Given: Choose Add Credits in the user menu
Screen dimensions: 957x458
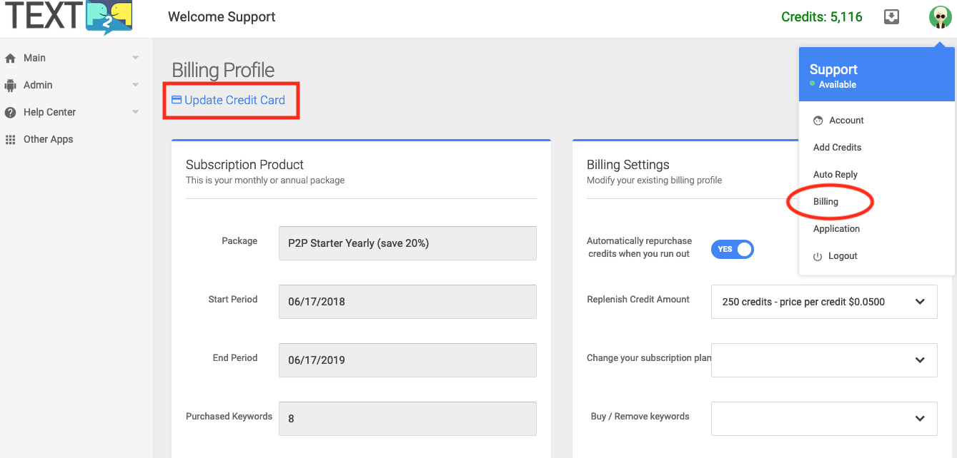Looking at the screenshot, I should point(837,148).
